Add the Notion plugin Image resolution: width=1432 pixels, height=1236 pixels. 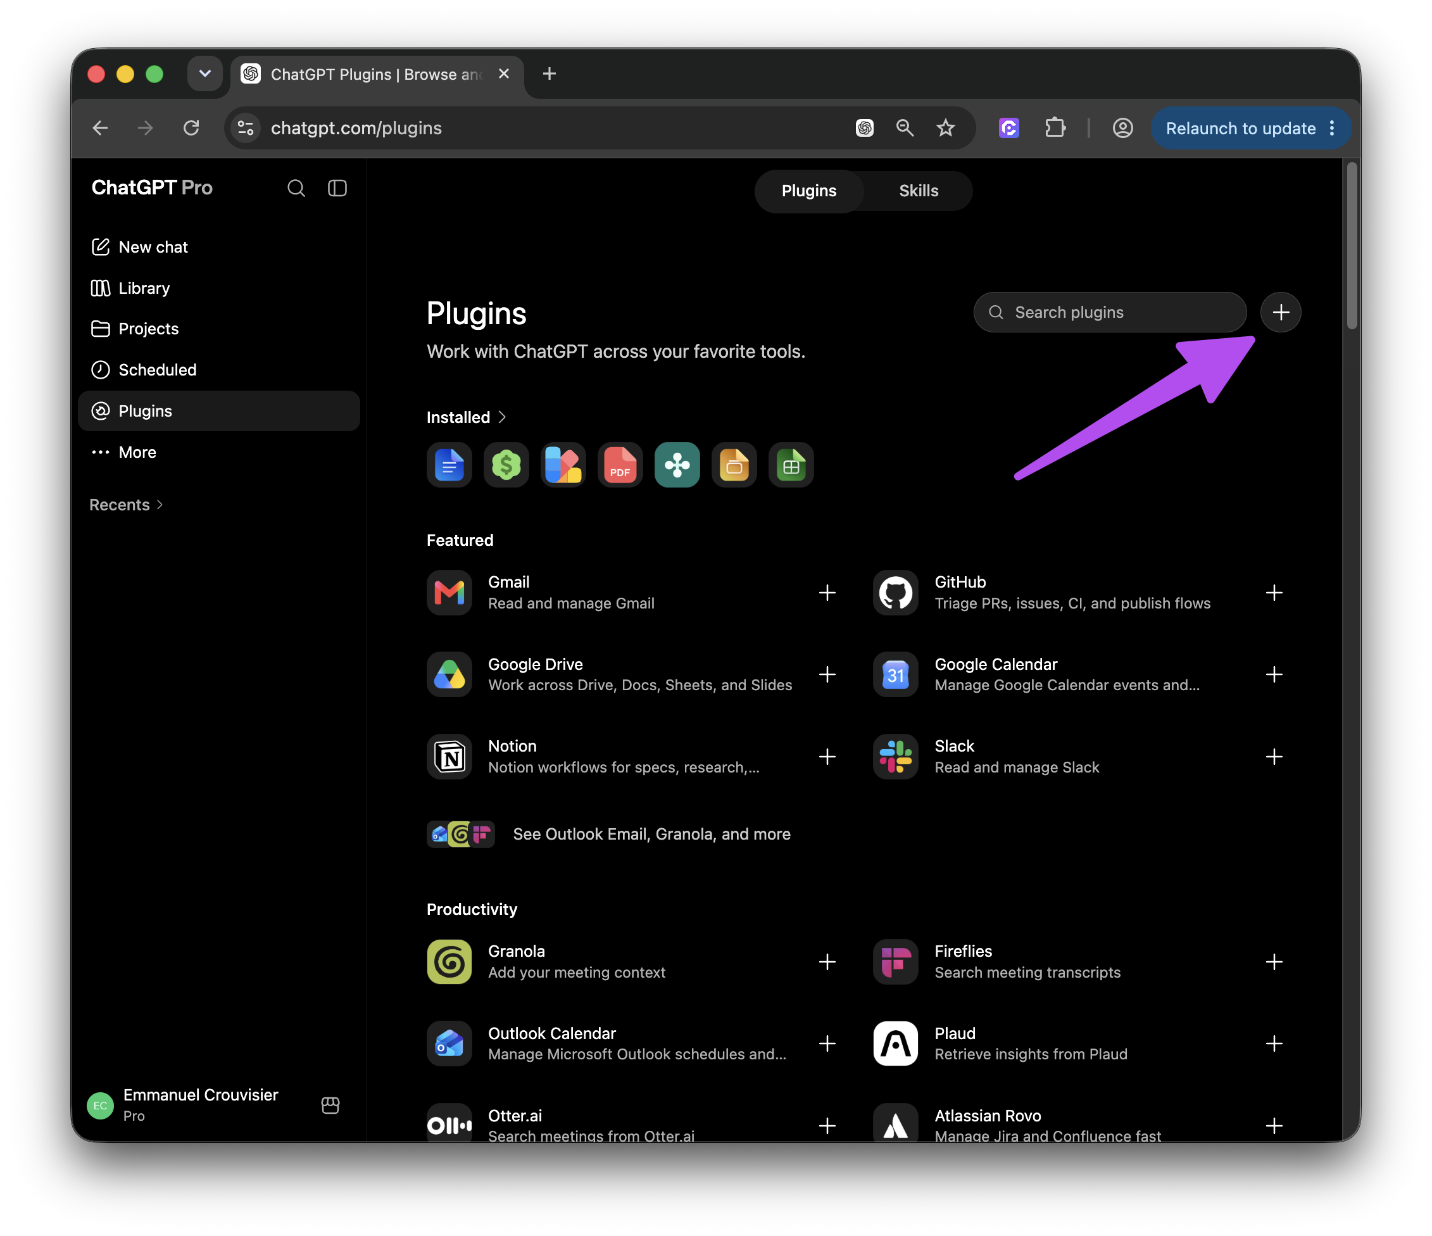[x=827, y=756]
